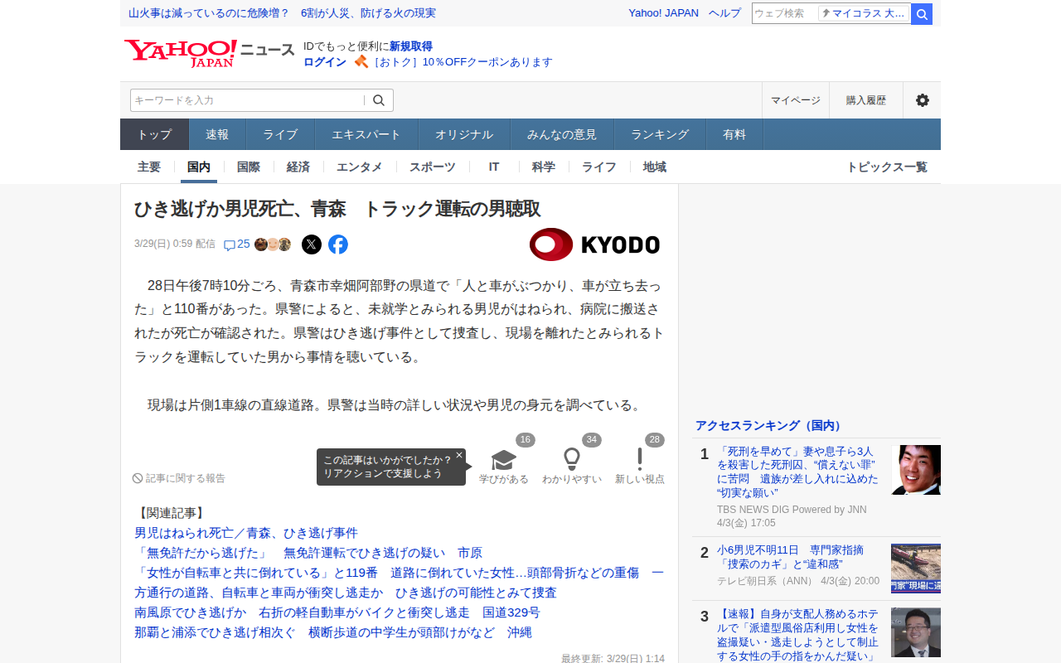Share article on Facebook
The image size is (1061, 663).
click(x=338, y=244)
